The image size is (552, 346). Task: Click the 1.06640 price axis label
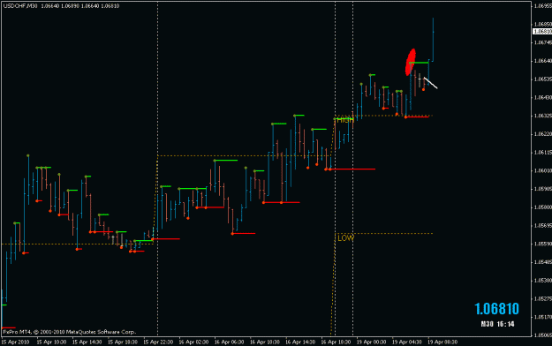(543, 61)
